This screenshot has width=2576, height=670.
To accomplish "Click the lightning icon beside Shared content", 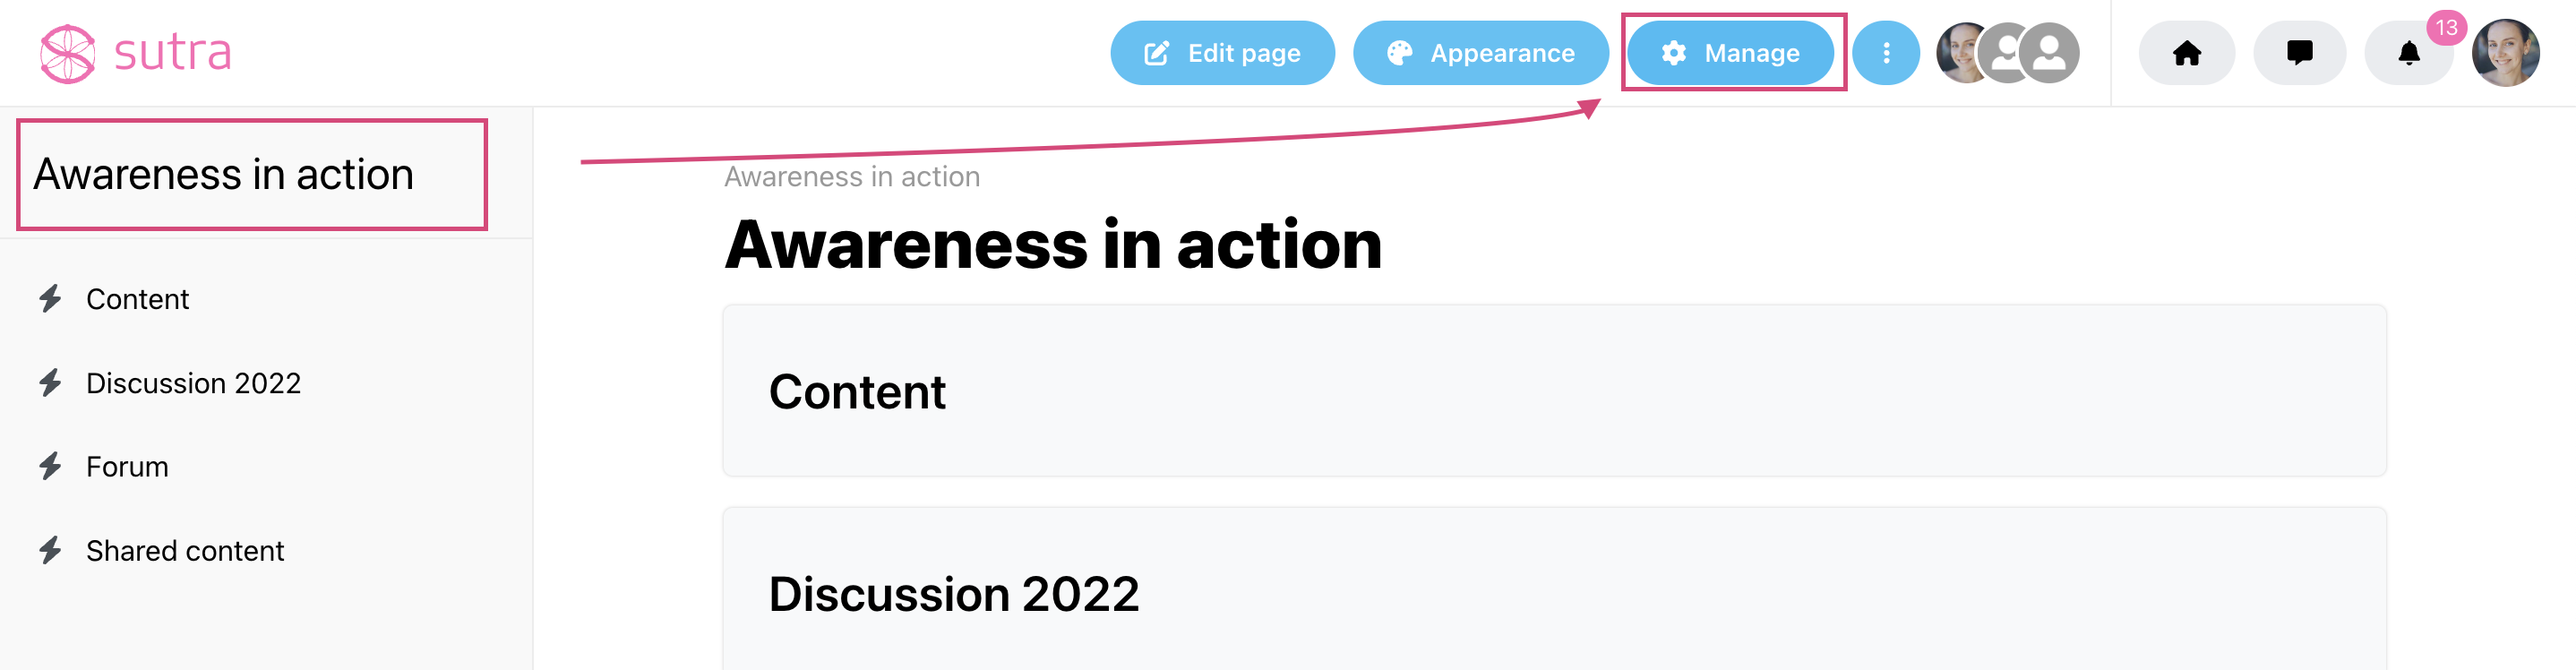I will click(50, 550).
